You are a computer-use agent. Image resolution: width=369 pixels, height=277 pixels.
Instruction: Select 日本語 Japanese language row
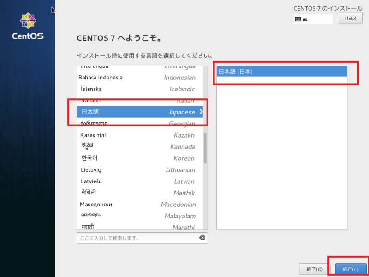point(140,112)
